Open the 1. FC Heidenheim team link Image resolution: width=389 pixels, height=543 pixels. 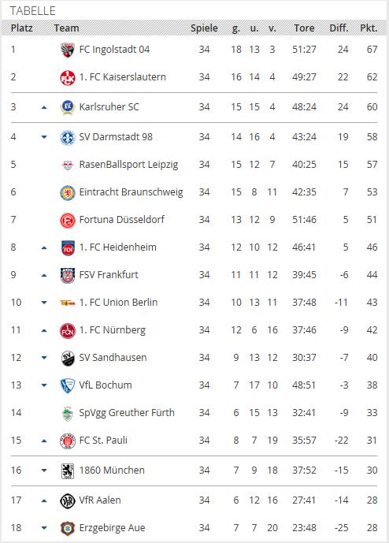(x=117, y=247)
